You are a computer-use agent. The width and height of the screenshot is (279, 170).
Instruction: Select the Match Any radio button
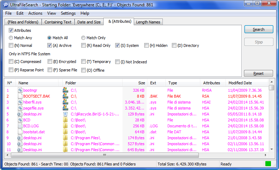click(x=11, y=38)
